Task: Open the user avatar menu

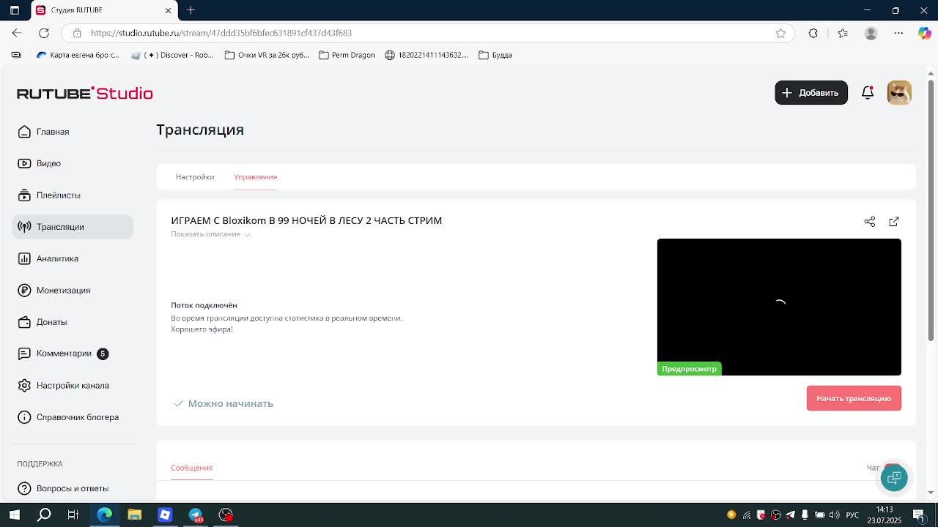Action: click(x=899, y=93)
